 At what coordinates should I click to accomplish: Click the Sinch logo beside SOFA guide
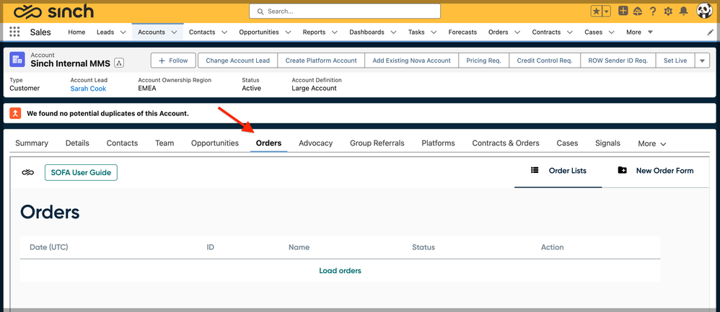[28, 172]
